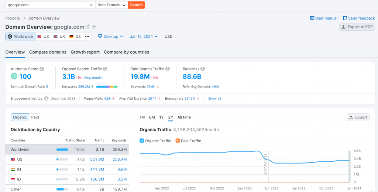Click the Other row traffic share bar
This screenshot has width=378, height=192.
tap(62, 189)
